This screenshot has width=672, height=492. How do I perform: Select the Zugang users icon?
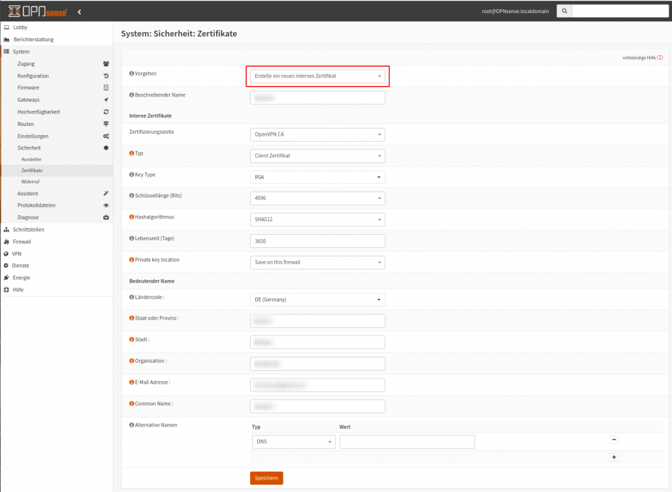tap(104, 63)
